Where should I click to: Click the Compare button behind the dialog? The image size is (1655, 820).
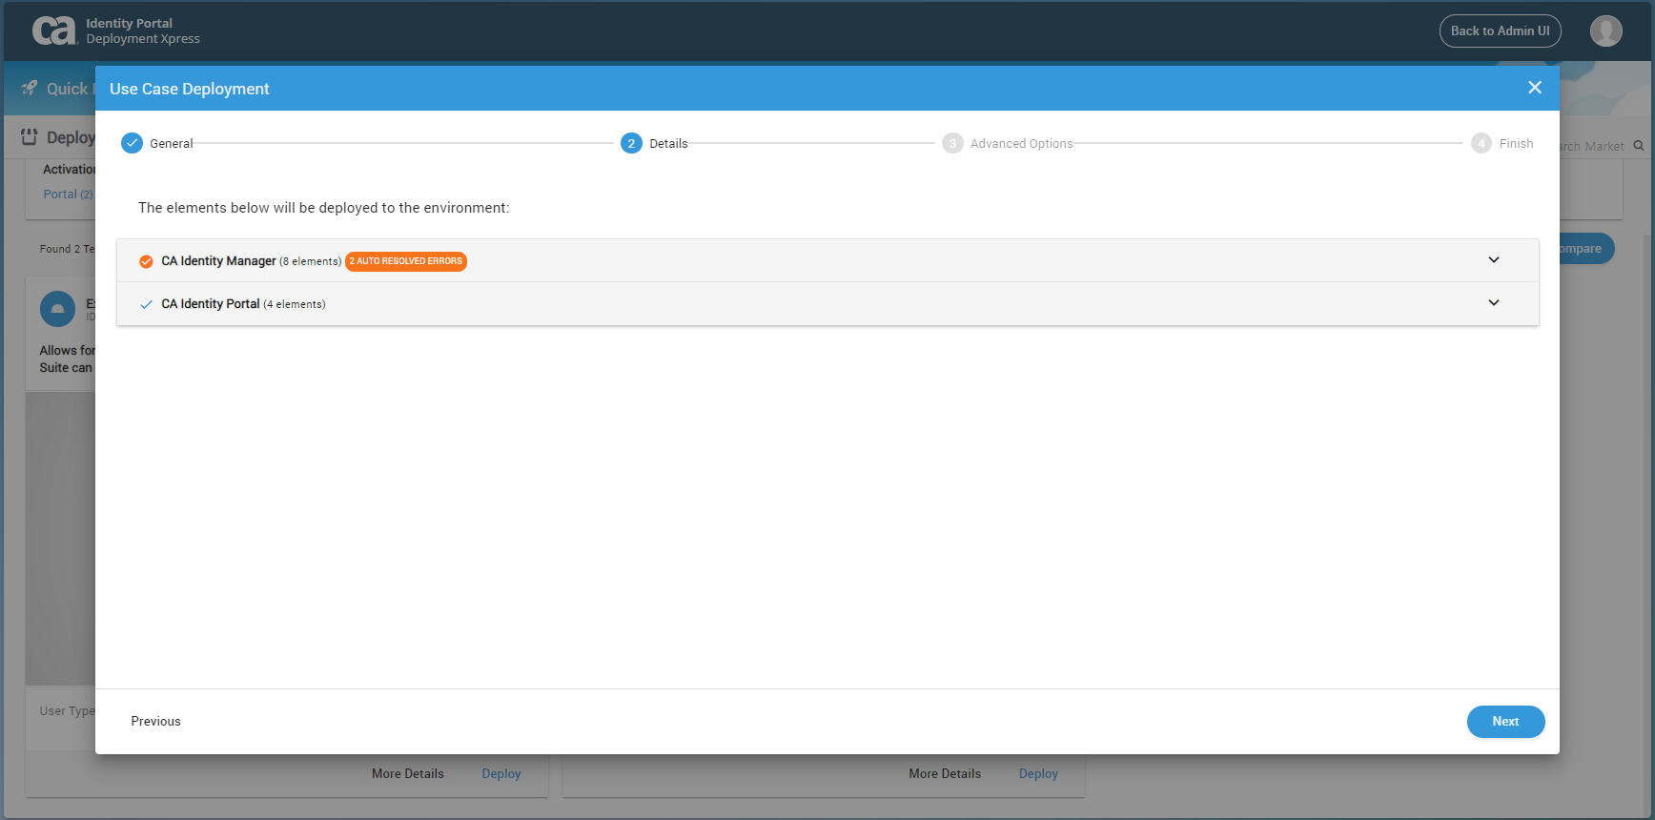[x=1586, y=249]
